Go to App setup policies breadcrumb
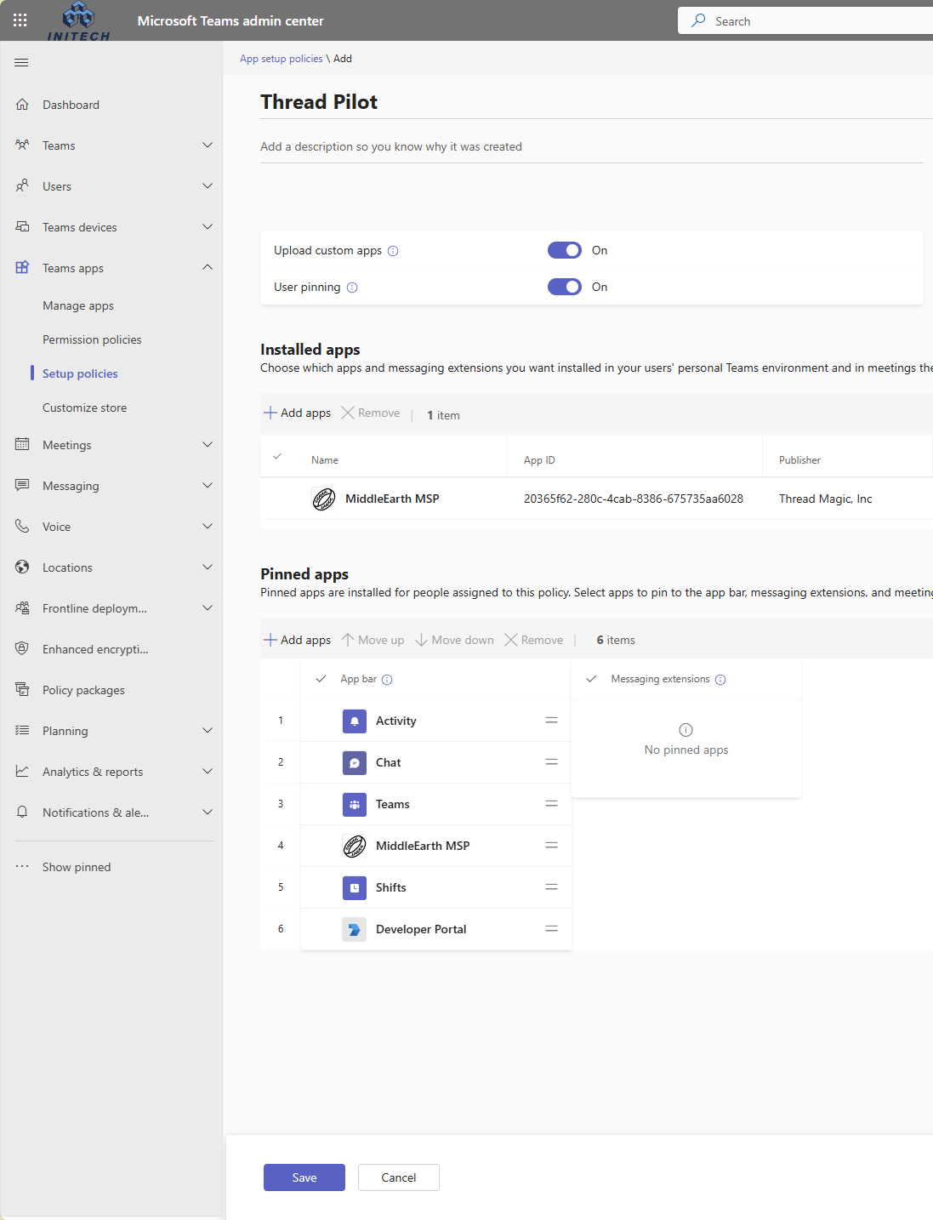Image resolution: width=933 pixels, height=1220 pixels. point(281,59)
